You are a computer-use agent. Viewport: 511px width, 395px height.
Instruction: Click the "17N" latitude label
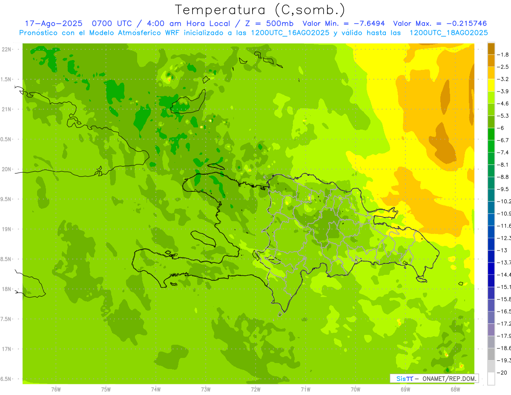6,349
